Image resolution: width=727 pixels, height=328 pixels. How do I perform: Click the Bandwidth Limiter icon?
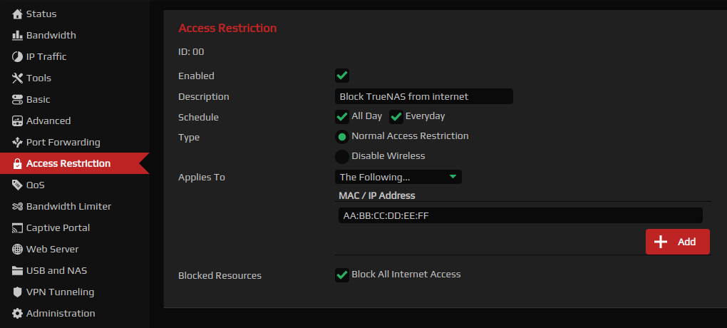17,207
